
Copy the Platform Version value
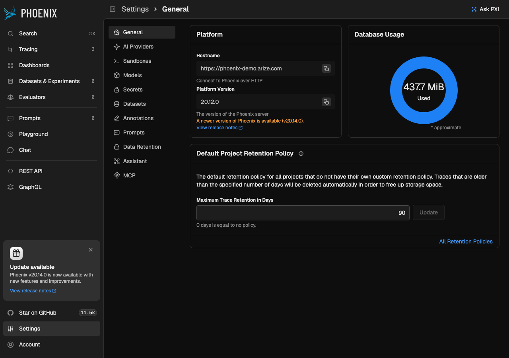(326, 102)
